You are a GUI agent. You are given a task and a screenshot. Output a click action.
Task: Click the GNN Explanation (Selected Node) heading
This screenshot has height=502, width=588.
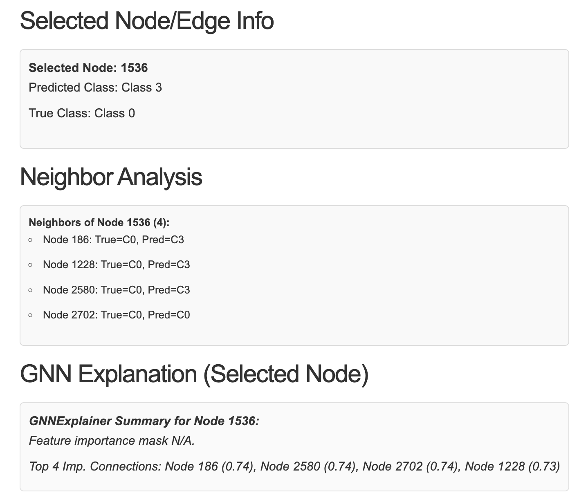[194, 374]
